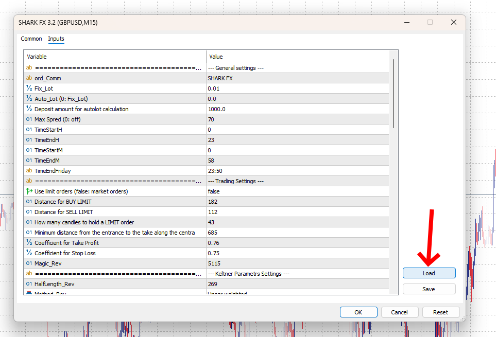Image resolution: width=496 pixels, height=337 pixels.
Task: Edit the HalfLength_Rev value 269
Action: [x=298, y=284]
